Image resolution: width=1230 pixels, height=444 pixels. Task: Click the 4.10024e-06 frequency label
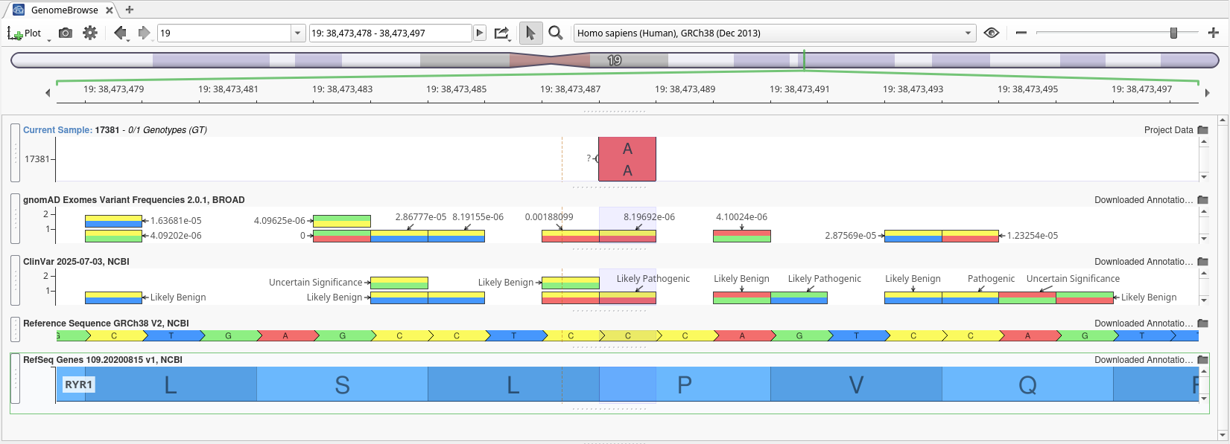pos(741,217)
